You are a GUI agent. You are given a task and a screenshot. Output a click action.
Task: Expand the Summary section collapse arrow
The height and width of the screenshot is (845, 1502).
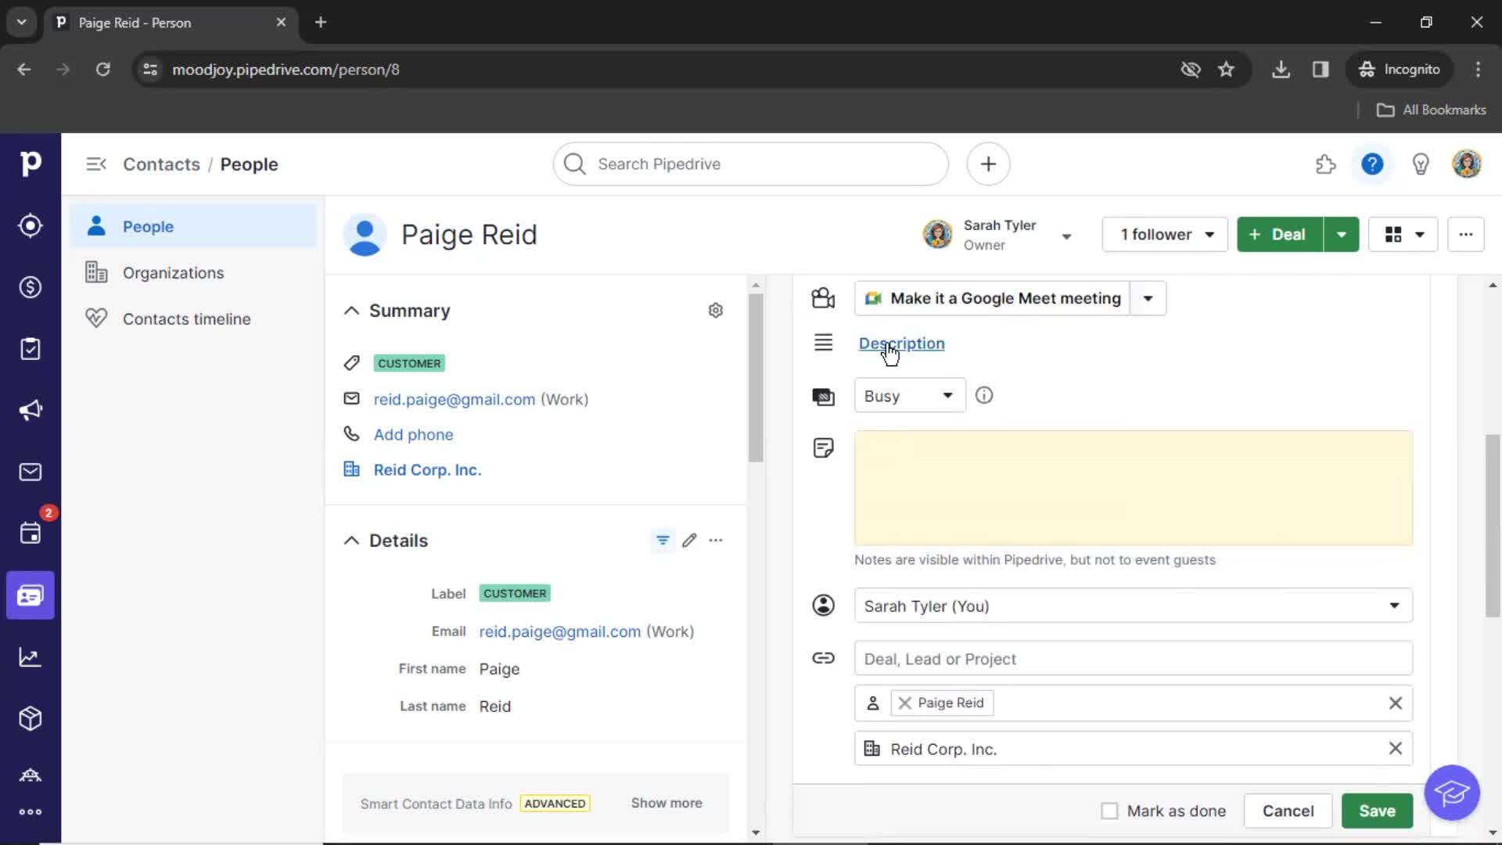click(x=350, y=311)
